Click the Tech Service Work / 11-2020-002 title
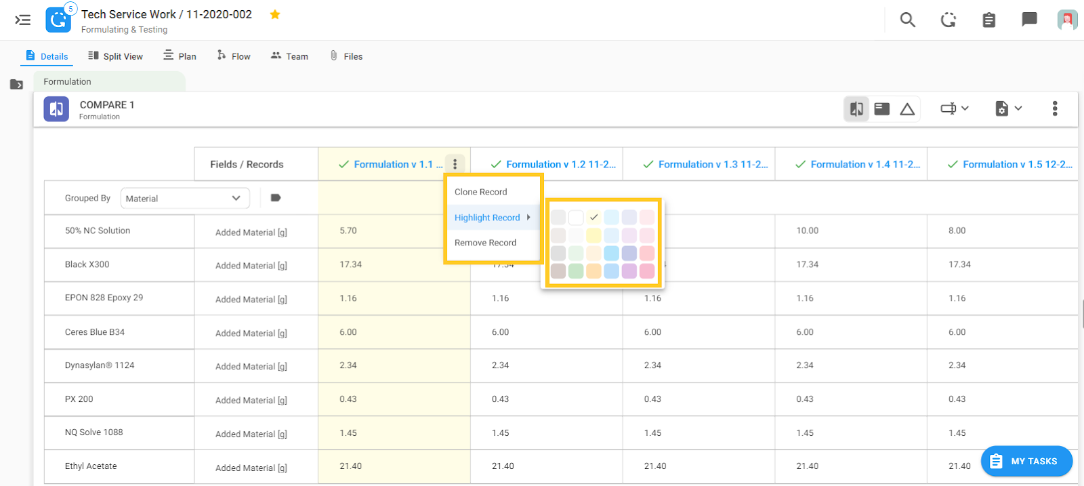Screen dimensions: 1084x486 [x=167, y=14]
